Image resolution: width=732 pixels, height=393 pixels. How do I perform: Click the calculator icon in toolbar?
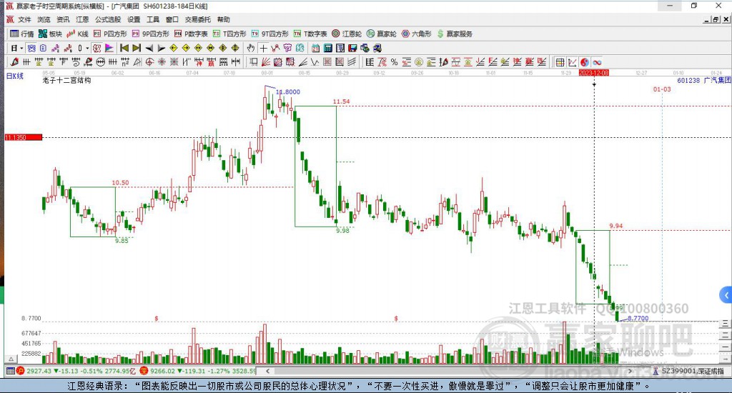pos(327,48)
